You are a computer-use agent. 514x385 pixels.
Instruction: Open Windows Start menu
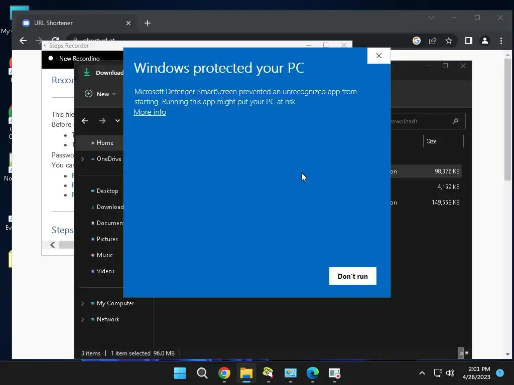(180, 373)
